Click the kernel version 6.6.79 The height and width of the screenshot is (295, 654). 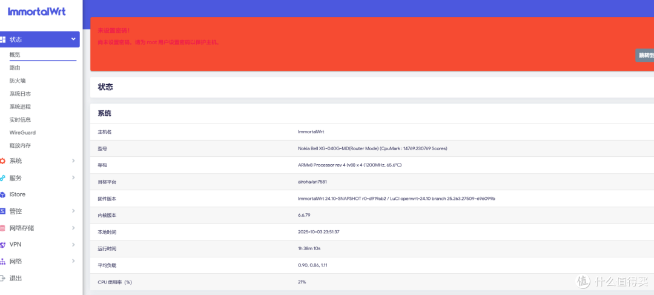[x=304, y=215]
